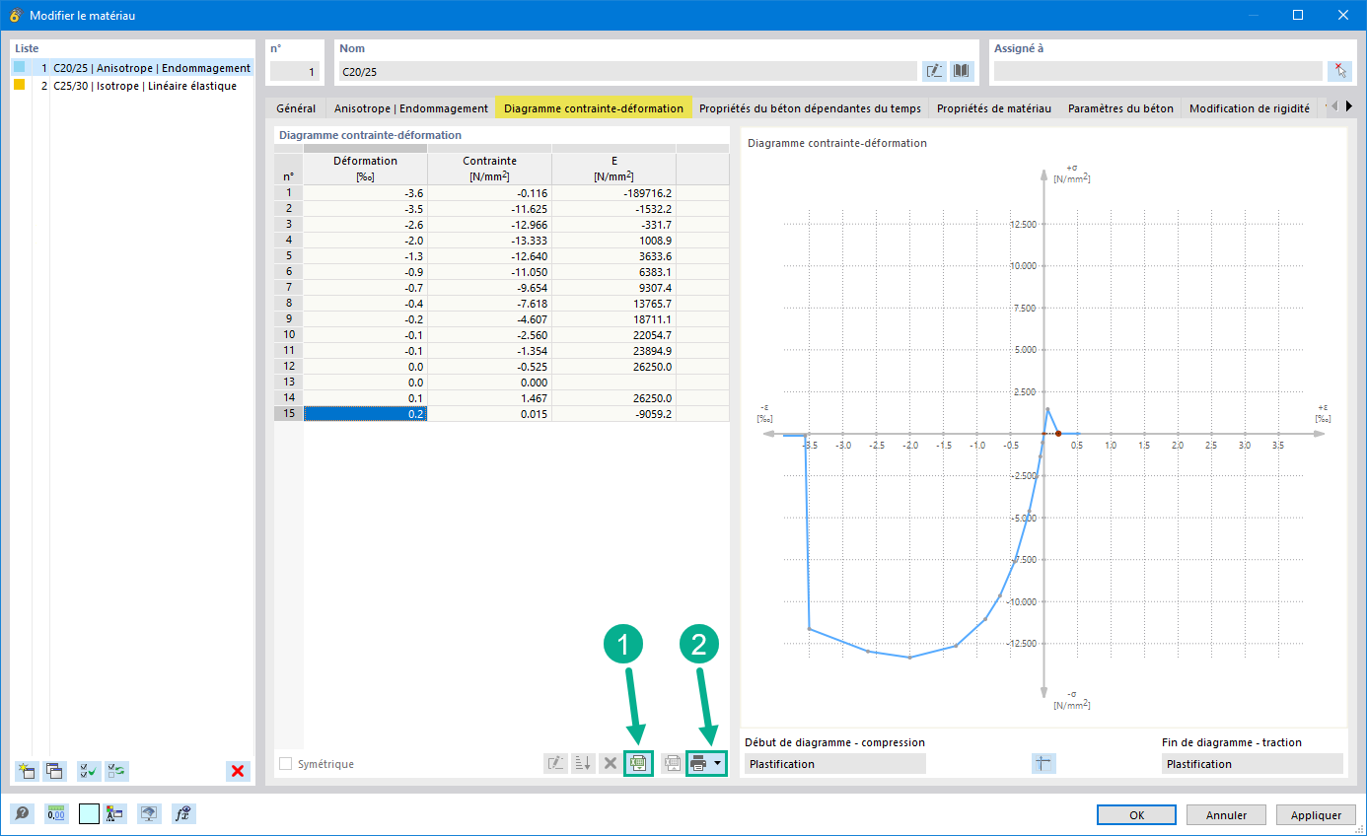Image resolution: width=1367 pixels, height=836 pixels.
Task: Confirm with the OK button
Action: tap(1136, 815)
